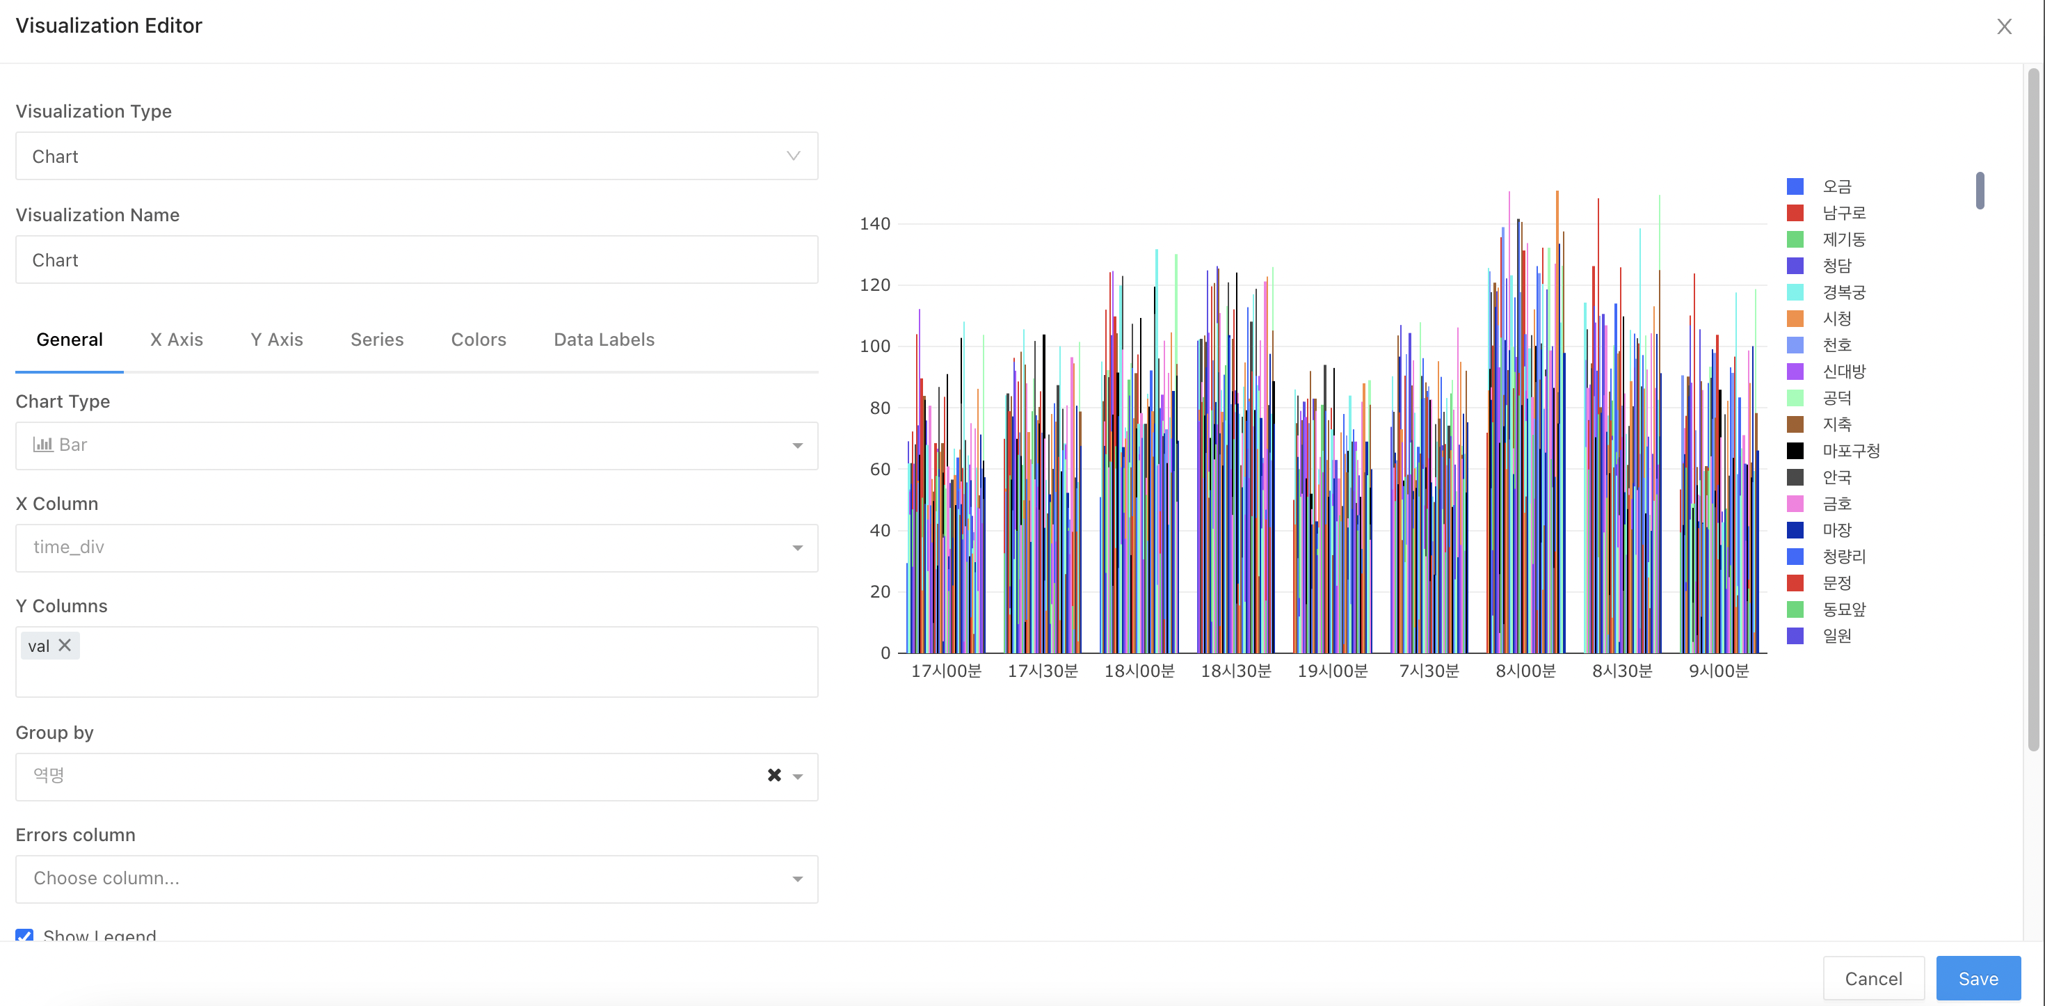The image size is (2045, 1006).
Task: Open the Y Axis tab
Action: click(x=276, y=340)
